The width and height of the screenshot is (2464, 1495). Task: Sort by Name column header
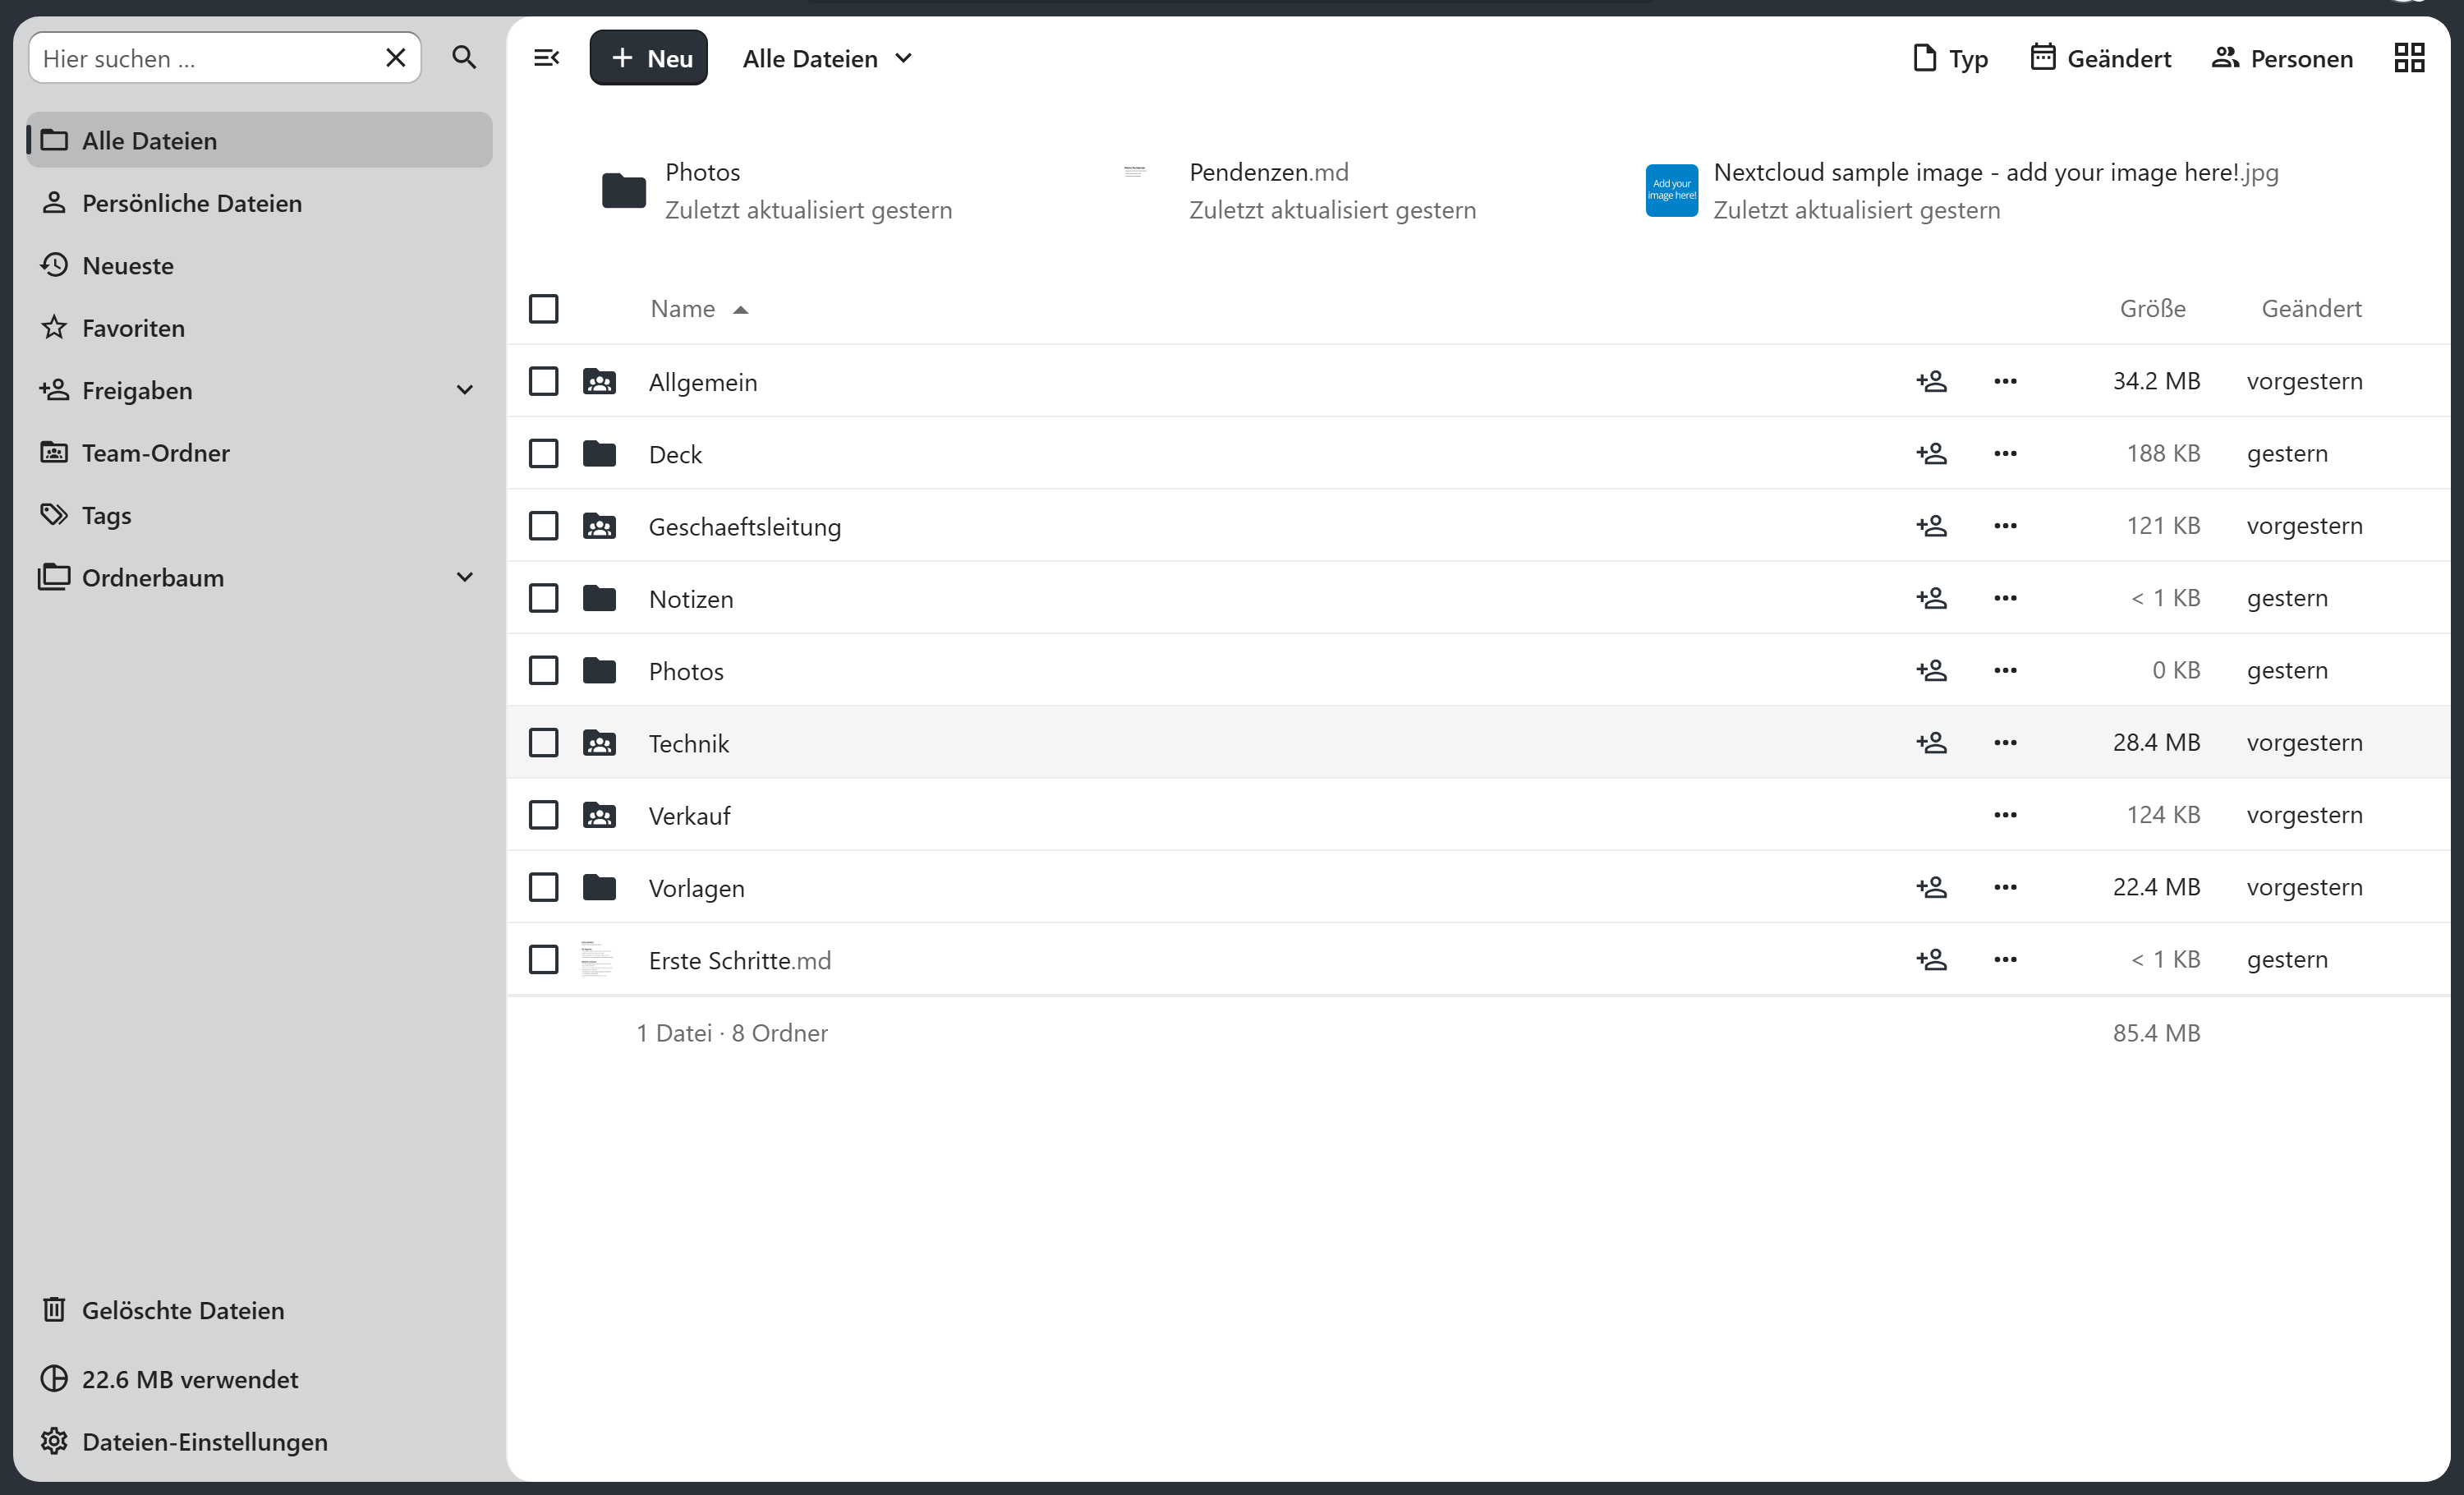click(x=698, y=309)
